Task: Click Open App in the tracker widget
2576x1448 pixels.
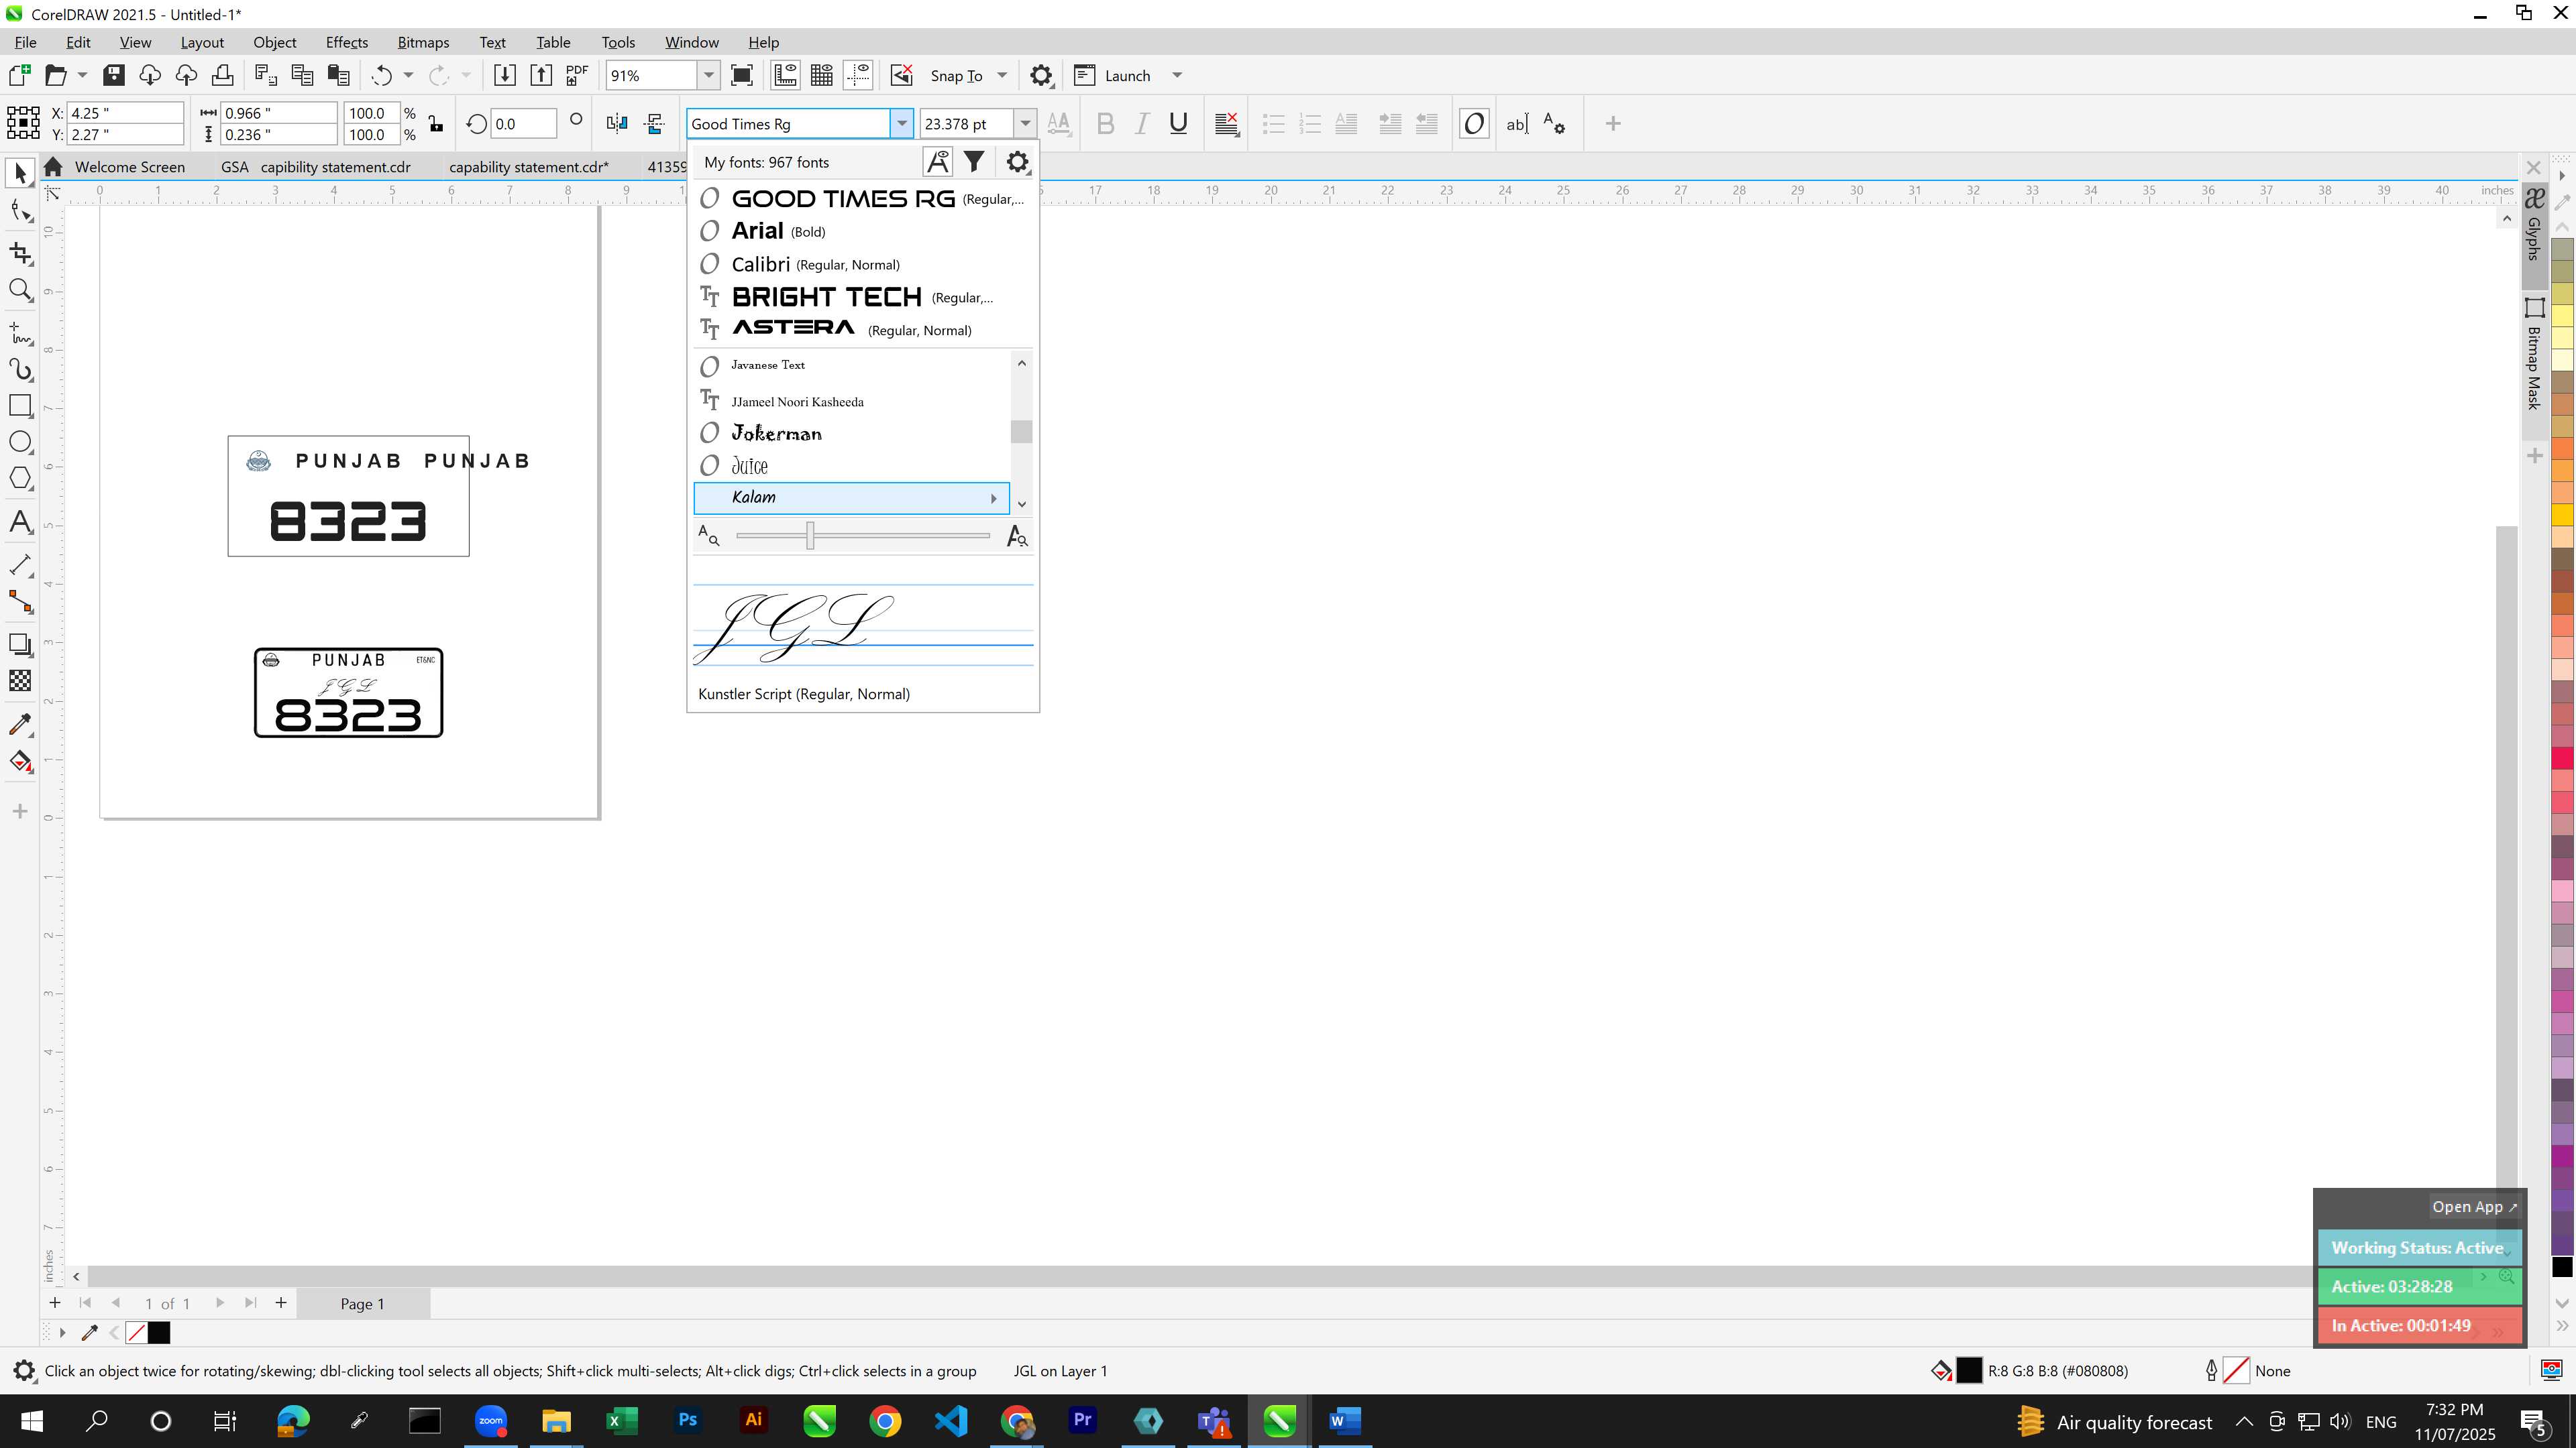Action: click(x=2474, y=1206)
